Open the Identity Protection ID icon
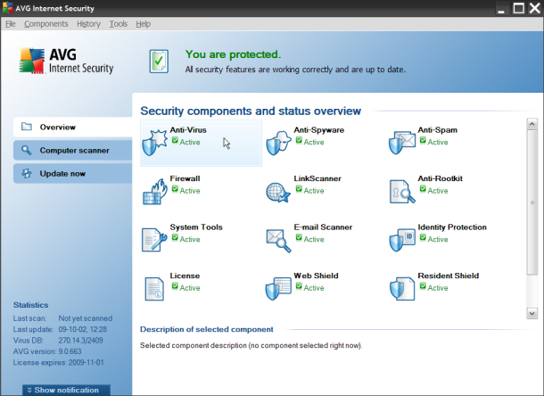The image size is (544, 396). point(402,240)
